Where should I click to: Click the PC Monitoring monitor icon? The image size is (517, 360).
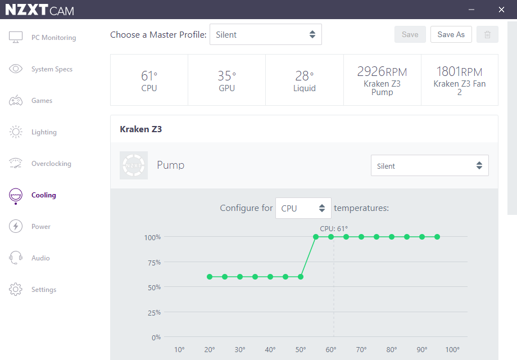[16, 37]
